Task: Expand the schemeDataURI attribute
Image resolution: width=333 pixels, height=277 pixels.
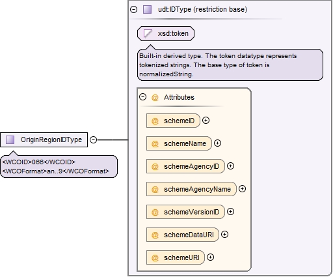Action: [224, 235]
